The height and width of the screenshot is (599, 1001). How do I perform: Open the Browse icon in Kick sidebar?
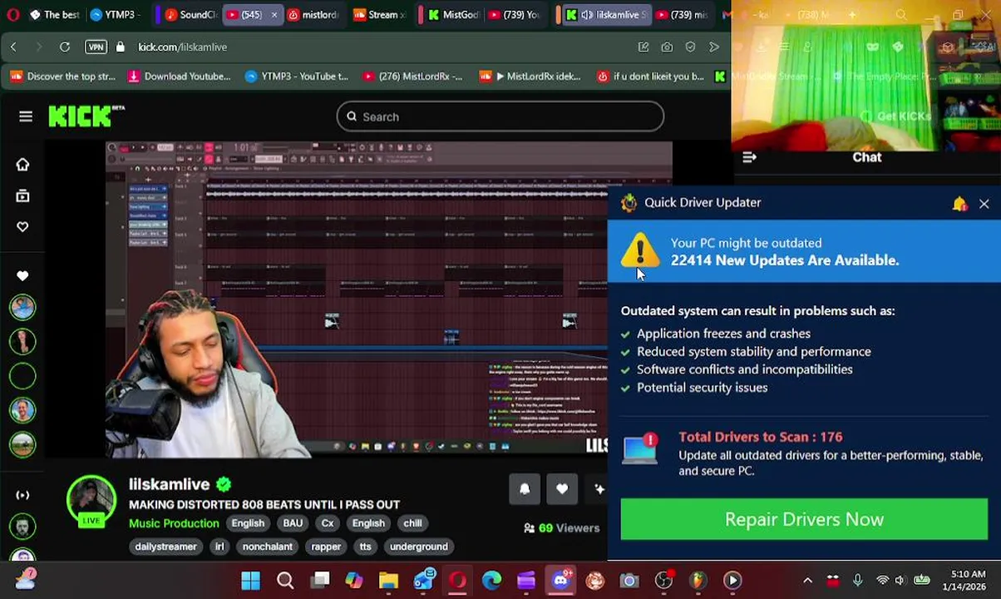[22, 196]
